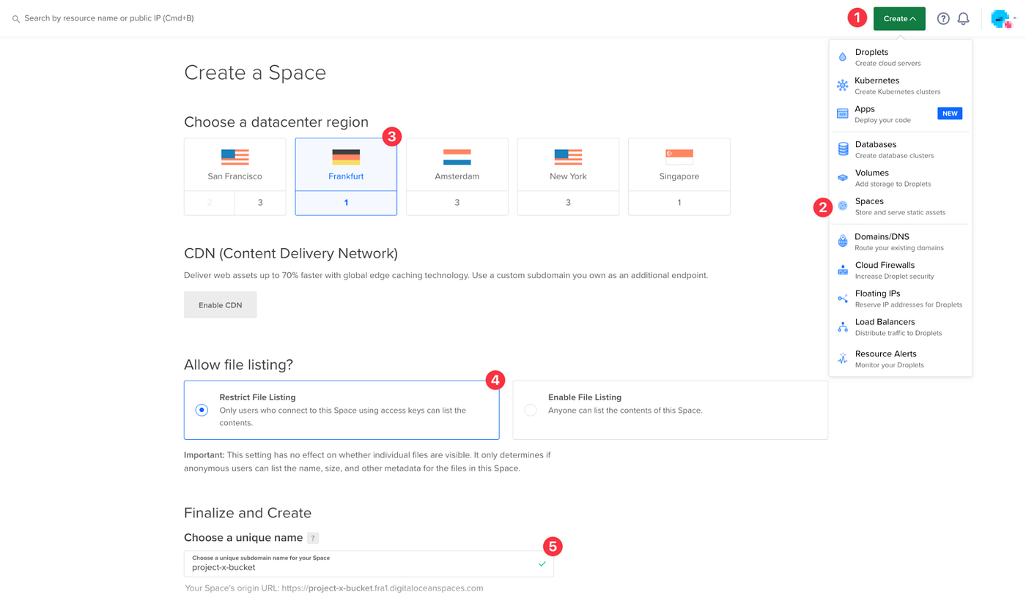Click the help question mark icon

point(943,18)
